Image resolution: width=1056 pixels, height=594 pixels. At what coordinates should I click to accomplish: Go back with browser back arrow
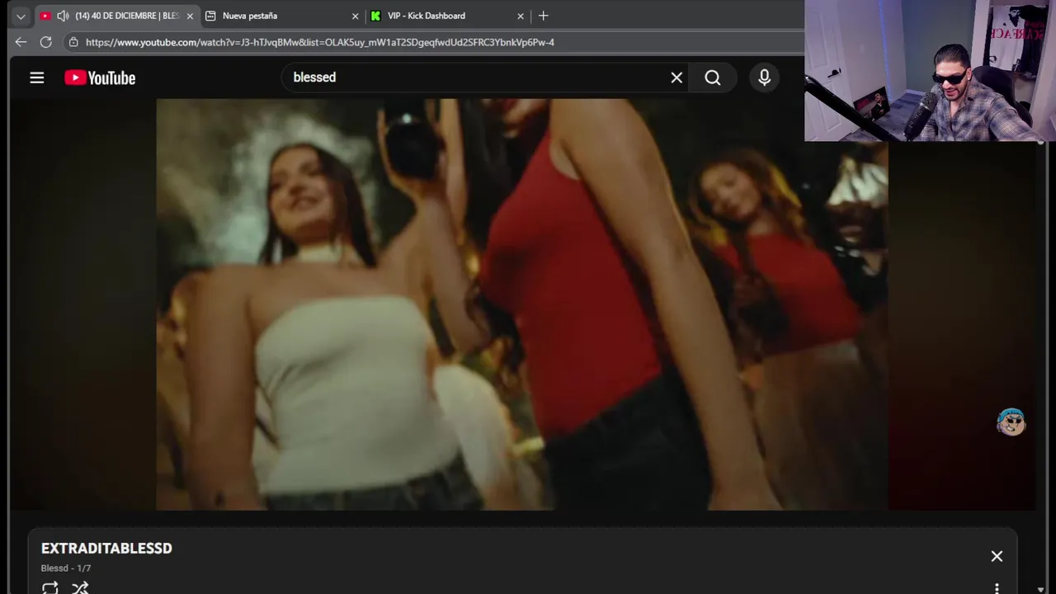[x=21, y=42]
